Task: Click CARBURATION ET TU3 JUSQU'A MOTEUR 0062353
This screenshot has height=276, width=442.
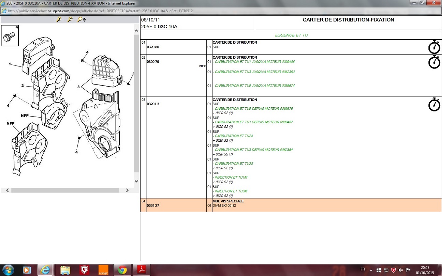Action: tap(254, 72)
